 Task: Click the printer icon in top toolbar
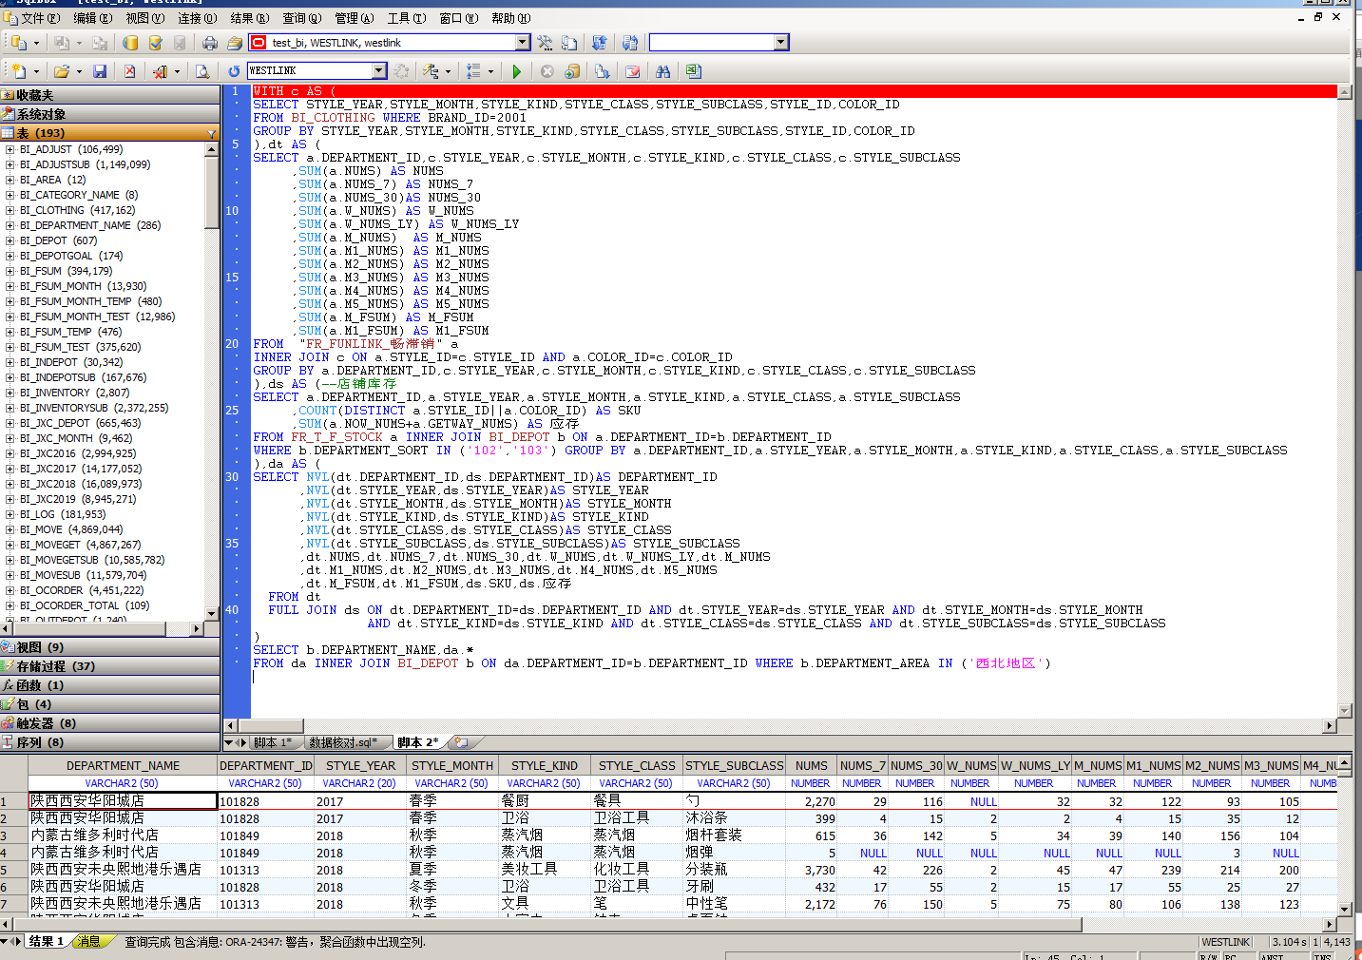pyautogui.click(x=210, y=43)
